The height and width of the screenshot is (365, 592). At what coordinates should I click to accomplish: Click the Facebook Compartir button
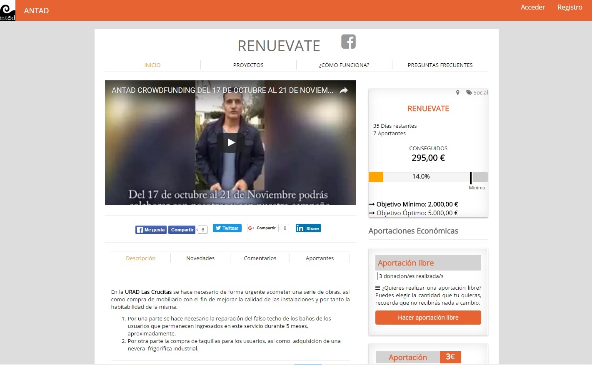pos(182,230)
